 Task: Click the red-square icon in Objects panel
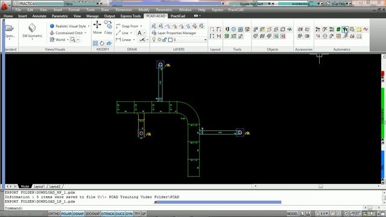(x=283, y=36)
